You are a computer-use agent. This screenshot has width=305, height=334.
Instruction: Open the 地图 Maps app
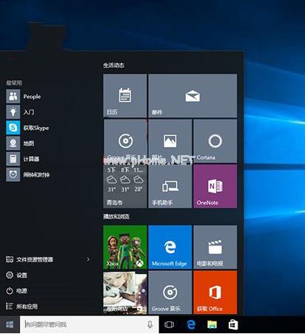click(20, 143)
